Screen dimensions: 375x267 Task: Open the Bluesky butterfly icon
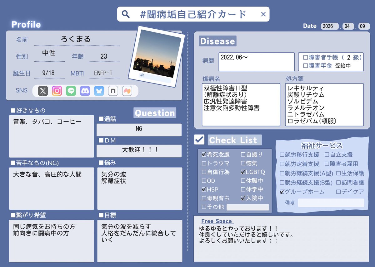click(99, 91)
